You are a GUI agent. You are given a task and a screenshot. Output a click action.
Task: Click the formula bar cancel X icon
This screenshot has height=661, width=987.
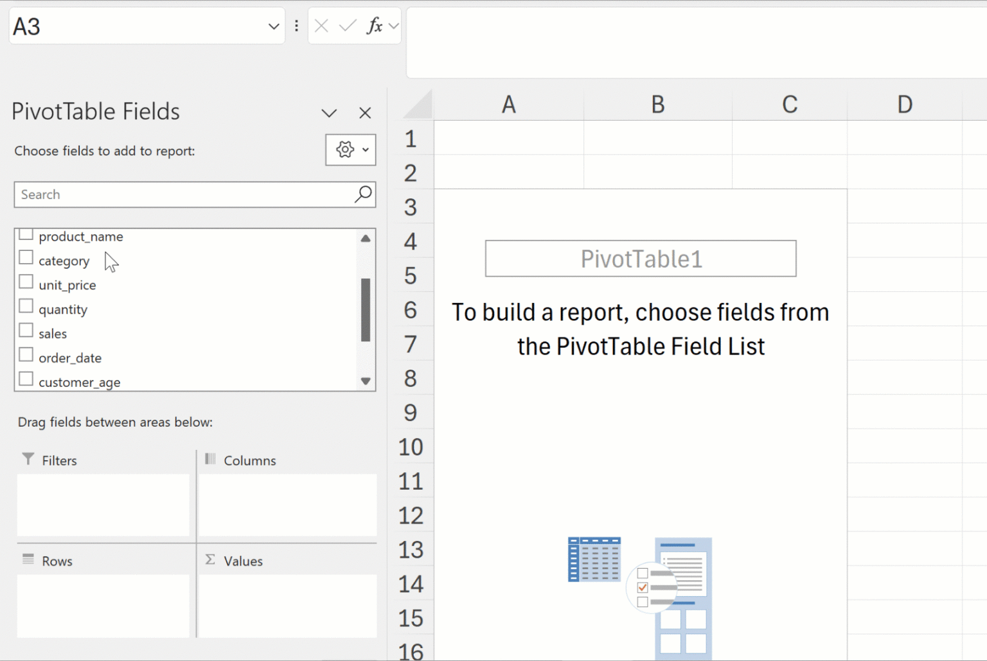(x=321, y=26)
